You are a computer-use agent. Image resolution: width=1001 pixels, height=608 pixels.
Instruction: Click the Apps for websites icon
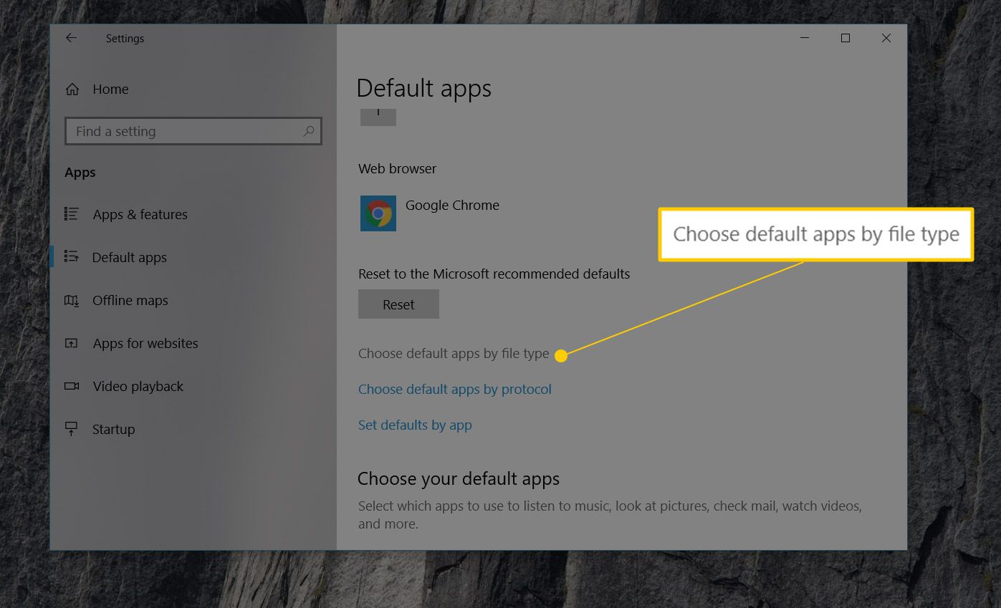[71, 343]
